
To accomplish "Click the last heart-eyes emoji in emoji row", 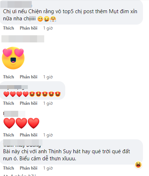I will 58,94.
